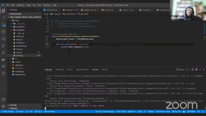Click Ln 14, Col 34 cursor position
The width and height of the screenshot is (206, 116).
click(121, 111)
